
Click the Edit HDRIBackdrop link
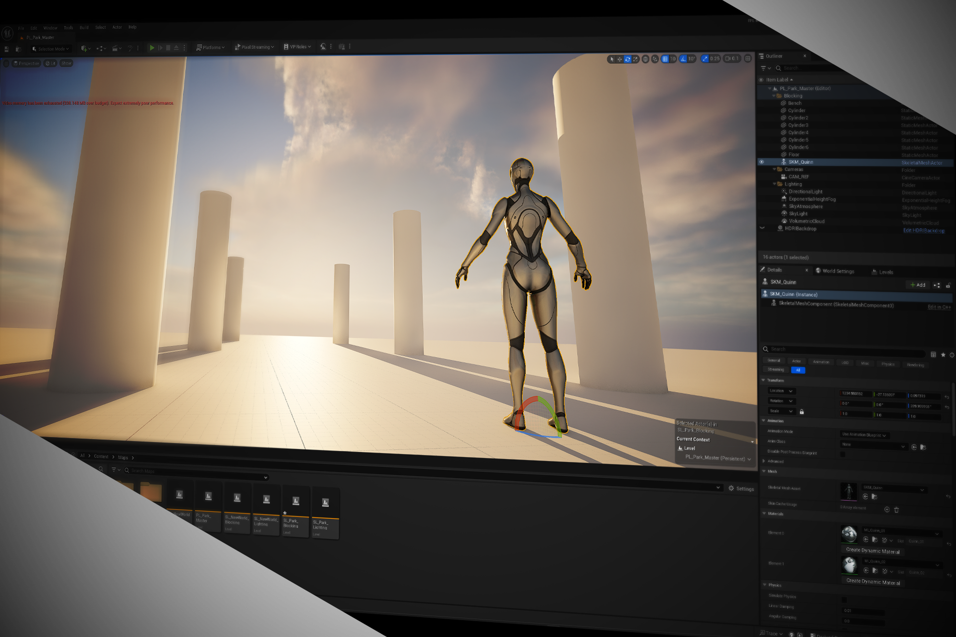click(924, 230)
